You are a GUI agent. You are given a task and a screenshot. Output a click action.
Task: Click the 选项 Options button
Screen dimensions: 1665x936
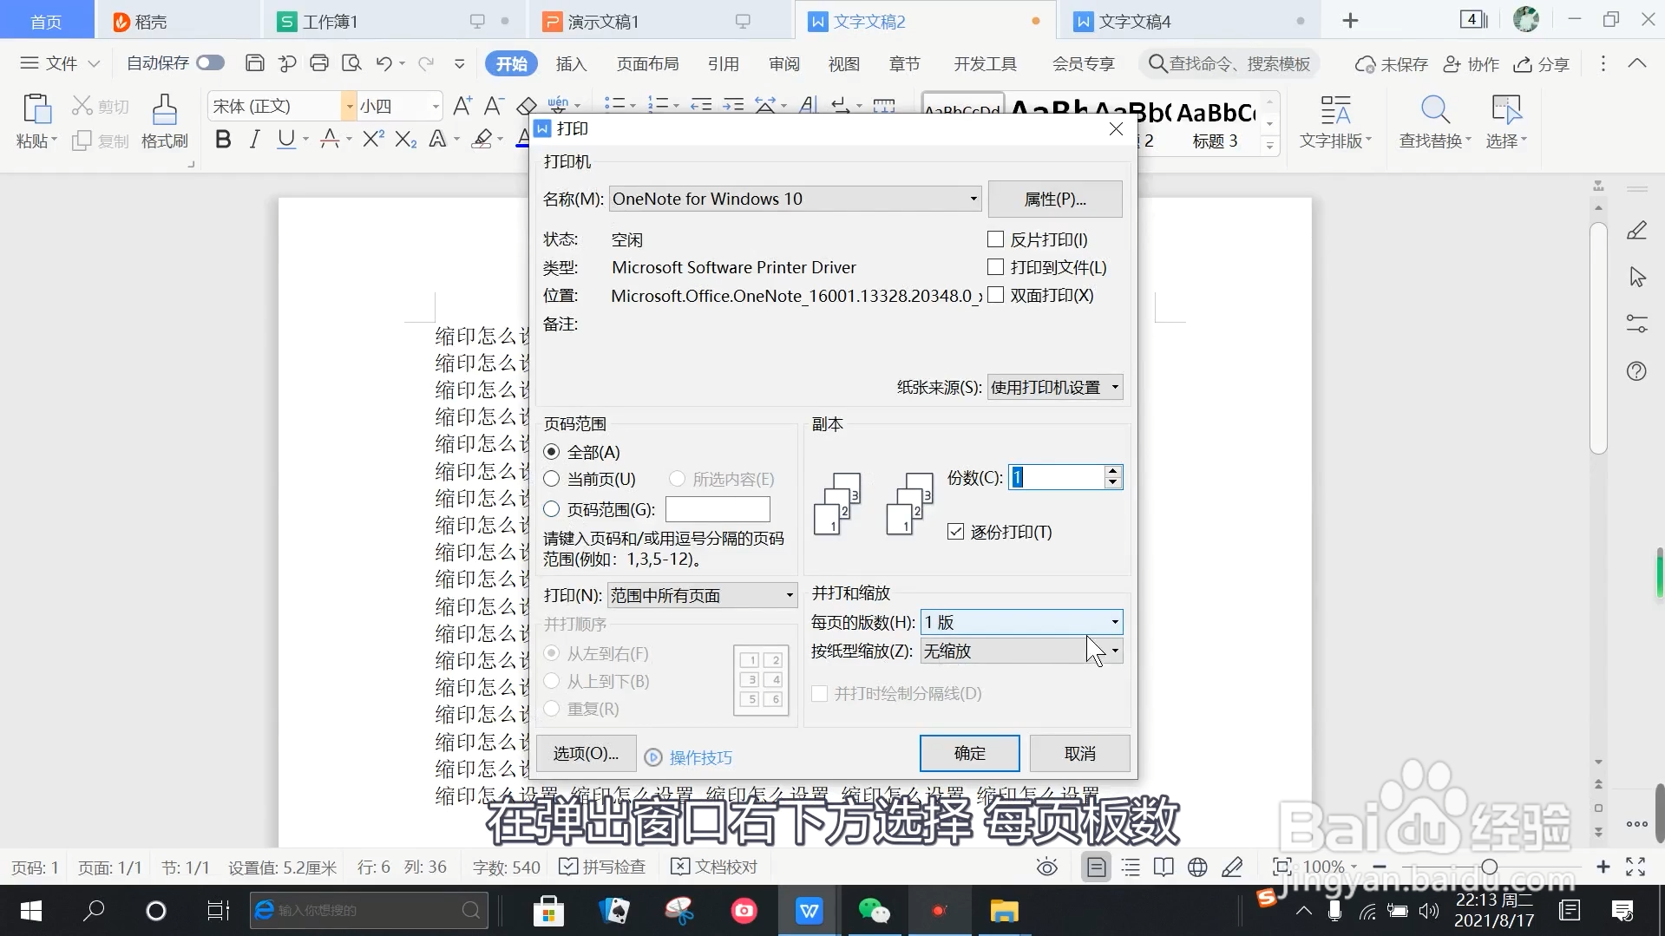587,753
